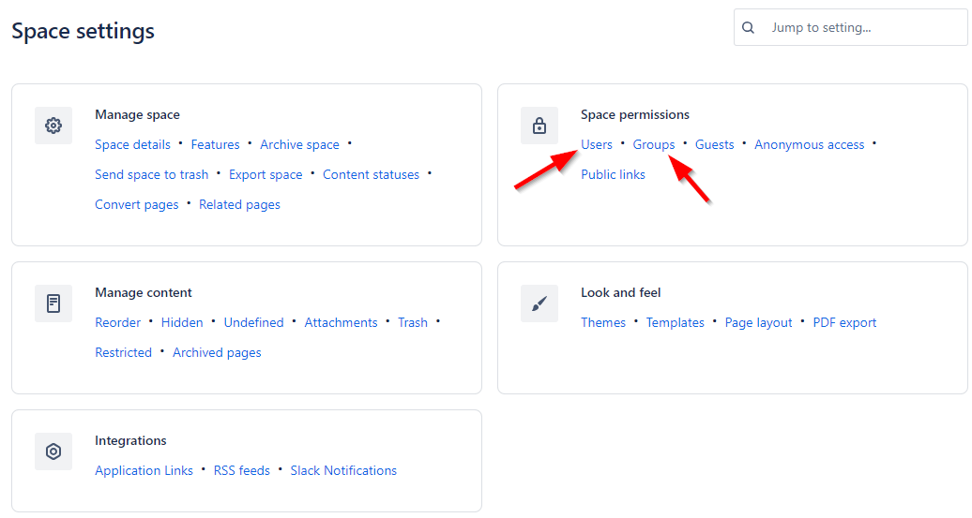The height and width of the screenshot is (518, 972).
Task: Select the PDF export link
Action: 844,322
